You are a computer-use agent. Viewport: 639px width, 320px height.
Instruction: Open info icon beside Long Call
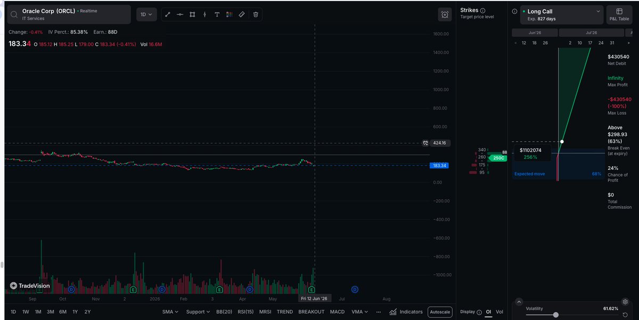514,11
